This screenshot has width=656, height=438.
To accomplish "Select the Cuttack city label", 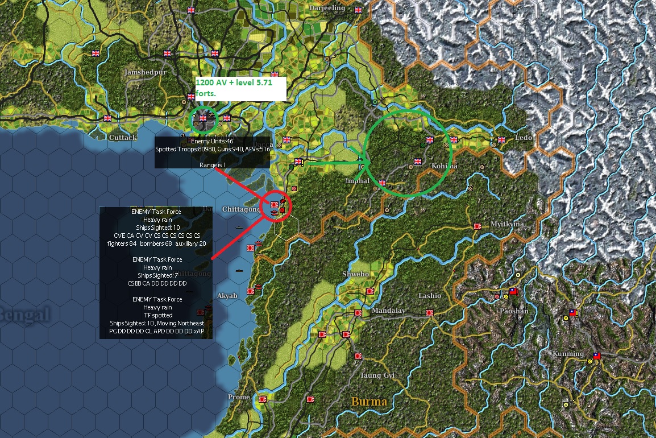I will 123,137.
